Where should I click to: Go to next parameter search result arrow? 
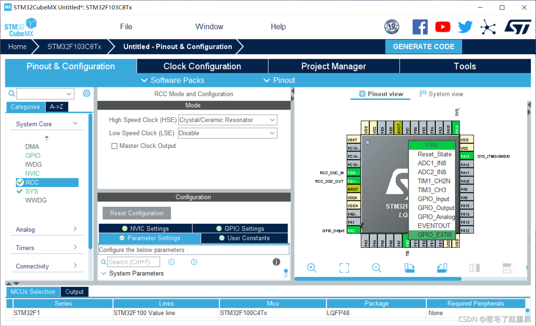pos(194,262)
